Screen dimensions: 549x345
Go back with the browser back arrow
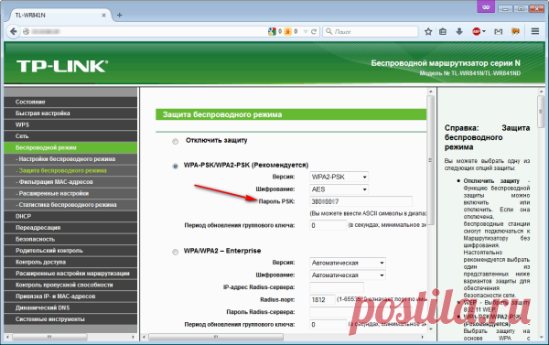tap(13, 31)
